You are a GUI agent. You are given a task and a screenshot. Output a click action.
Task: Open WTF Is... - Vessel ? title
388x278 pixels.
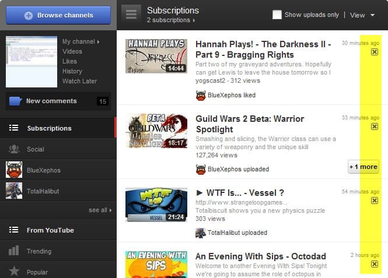pyautogui.click(x=240, y=193)
